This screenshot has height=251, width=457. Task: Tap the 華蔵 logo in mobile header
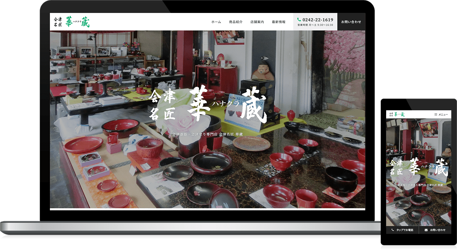coord(396,114)
